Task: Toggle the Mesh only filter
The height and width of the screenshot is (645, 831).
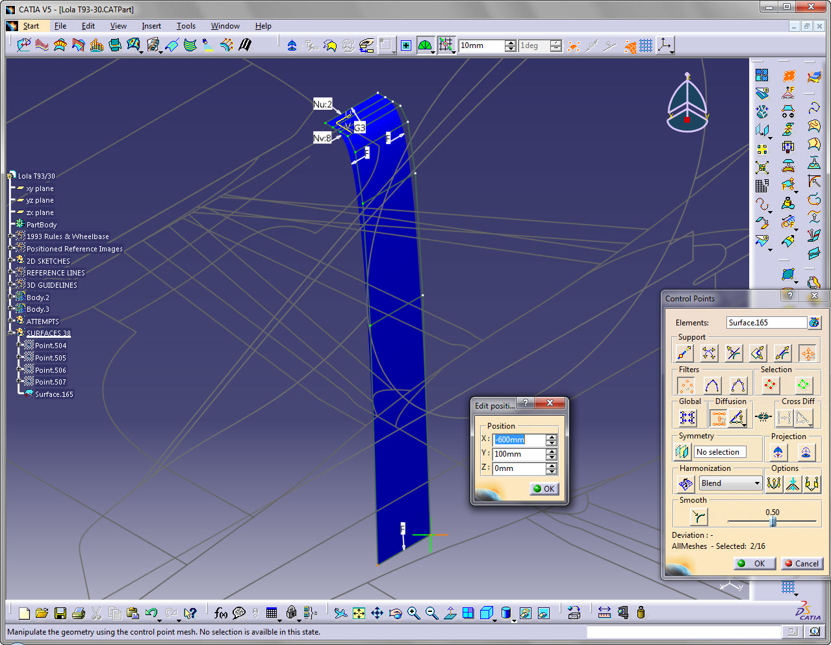Action: [712, 385]
